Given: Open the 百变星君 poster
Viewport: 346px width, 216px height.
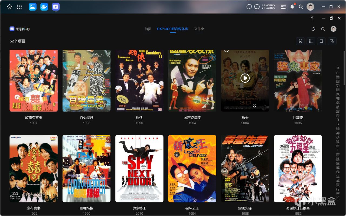Looking at the screenshot, I should pos(86,81).
